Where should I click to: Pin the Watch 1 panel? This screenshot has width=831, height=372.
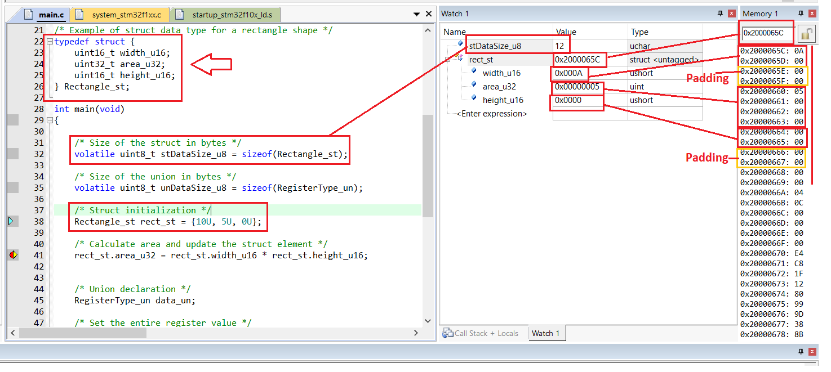(x=720, y=14)
